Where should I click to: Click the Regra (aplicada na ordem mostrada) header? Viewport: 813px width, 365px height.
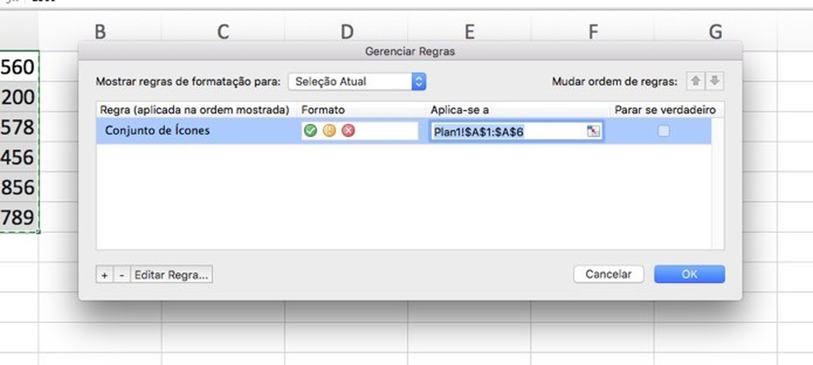pyautogui.click(x=195, y=110)
